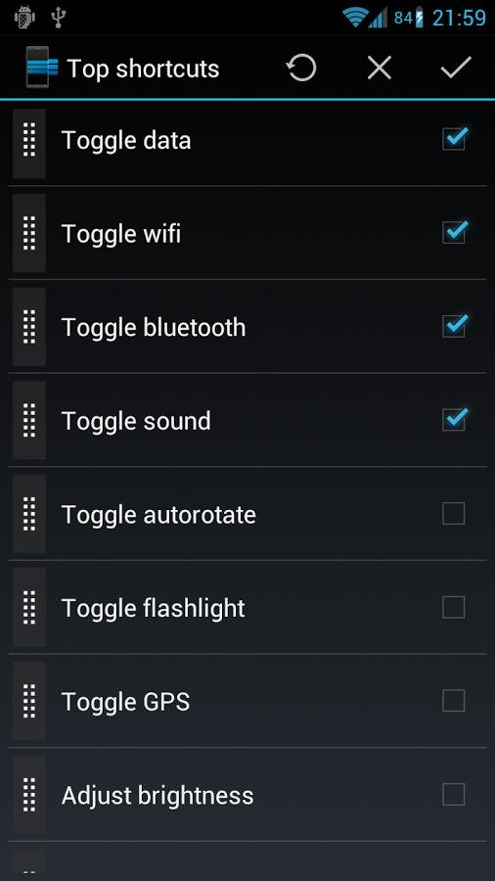The image size is (495, 881).
Task: Tap the Top shortcuts app icon
Action: 41,68
